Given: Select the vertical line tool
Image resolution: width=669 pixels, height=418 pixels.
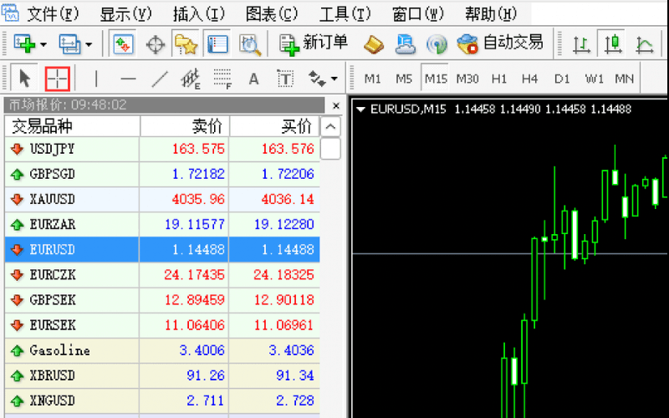Looking at the screenshot, I should click(96, 79).
